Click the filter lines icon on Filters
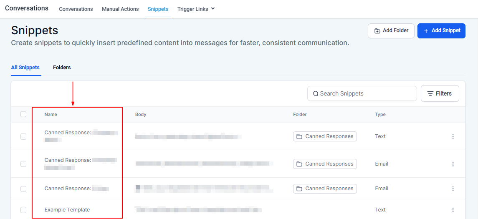Screen dimensions: 478x219 [430, 93]
